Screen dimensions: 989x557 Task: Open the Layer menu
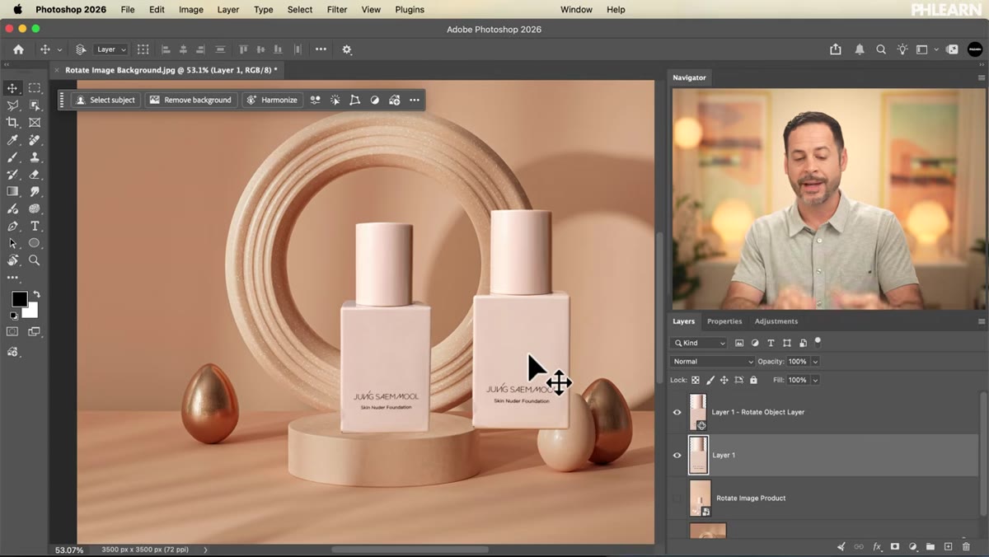228,9
